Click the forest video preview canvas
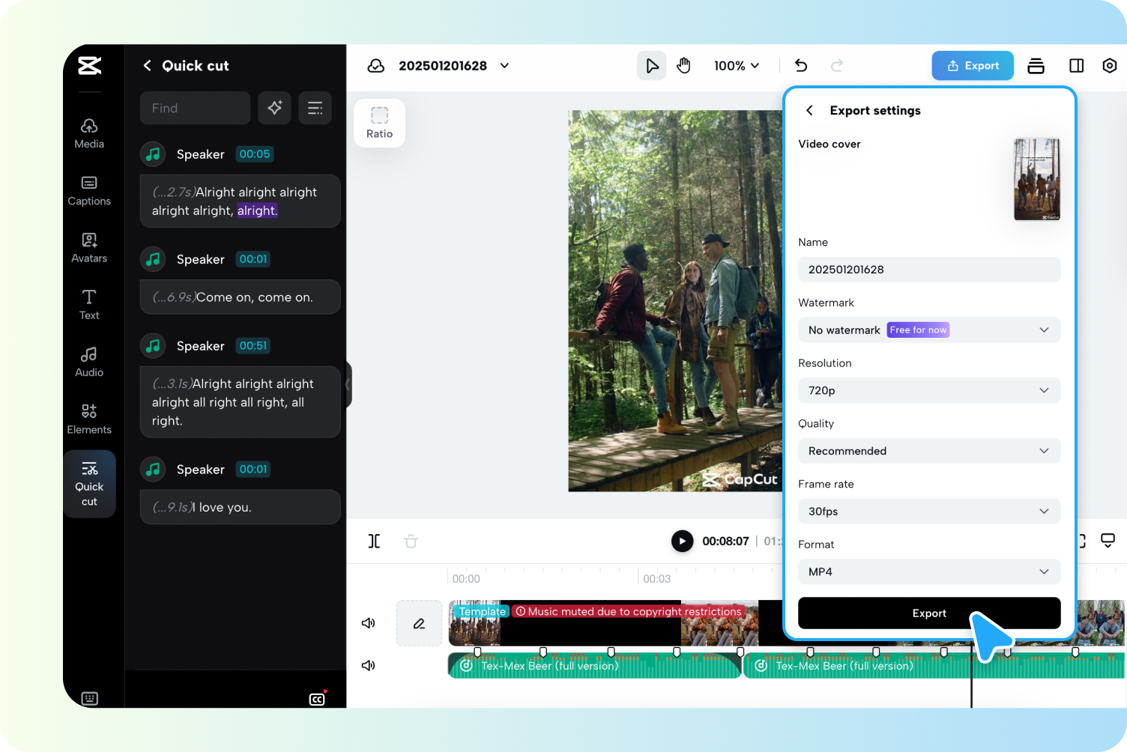The image size is (1127, 752). pos(675,301)
